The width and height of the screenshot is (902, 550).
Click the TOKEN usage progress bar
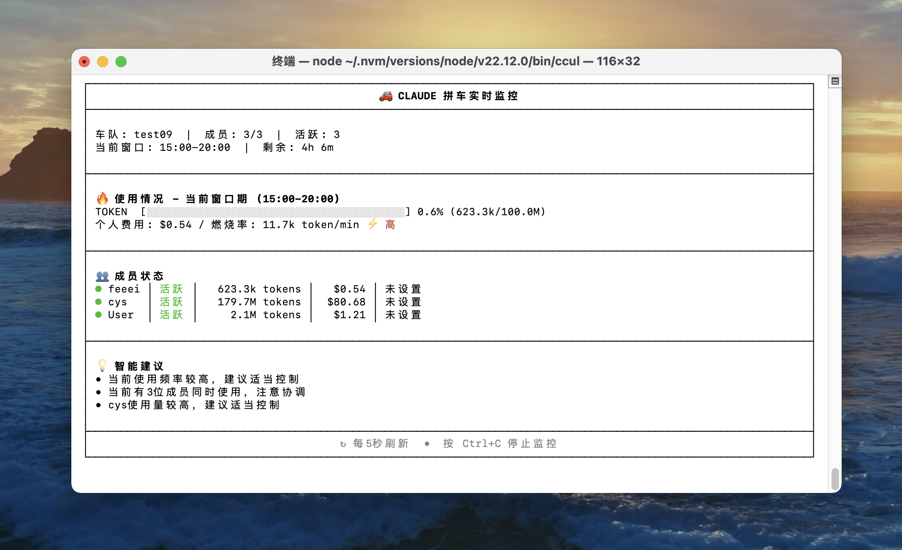275,212
